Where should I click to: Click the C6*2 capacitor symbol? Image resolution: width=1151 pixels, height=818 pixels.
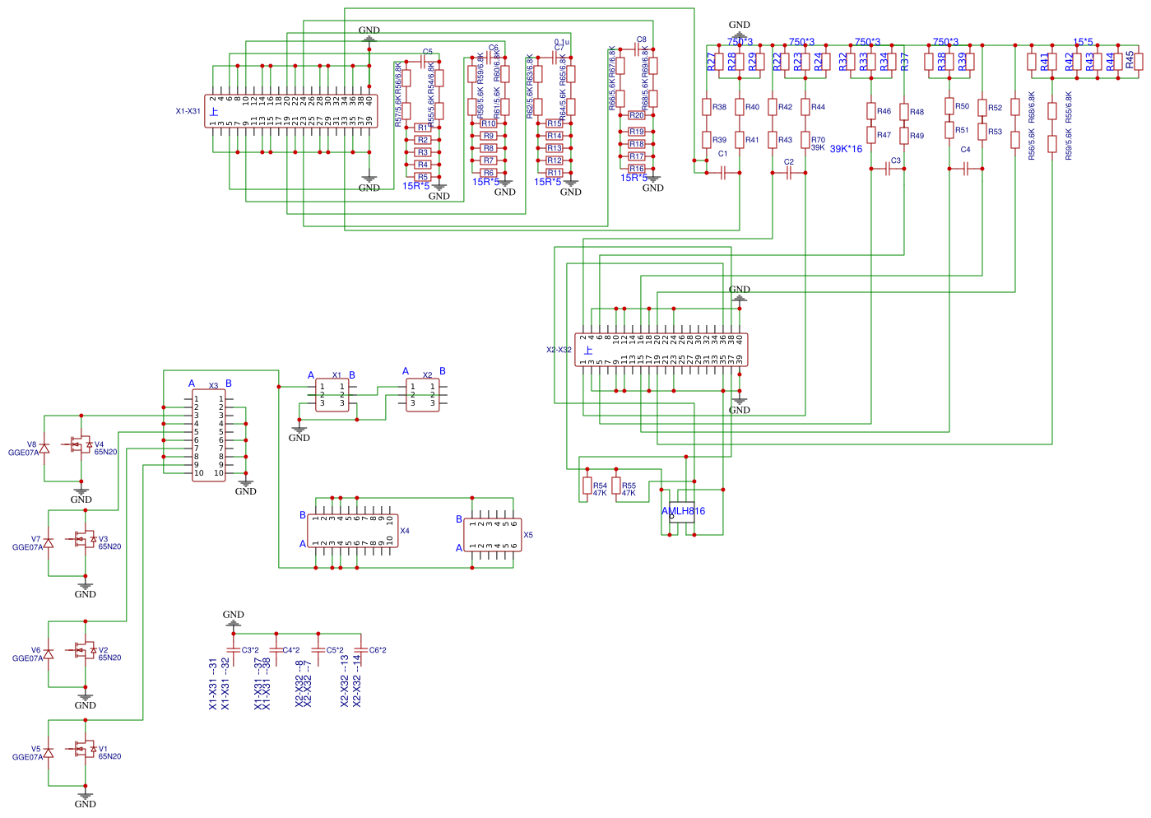tap(361, 650)
